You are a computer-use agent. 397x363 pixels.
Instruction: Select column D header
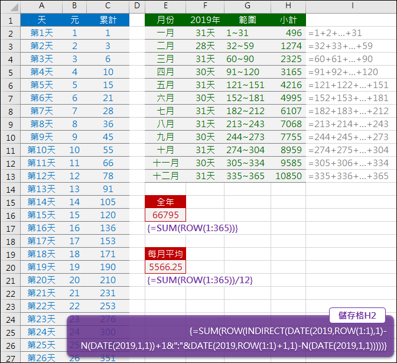coord(137,5)
